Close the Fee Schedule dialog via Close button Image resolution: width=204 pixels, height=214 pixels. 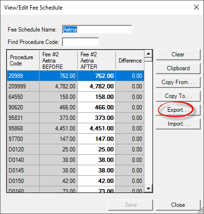pos(178,205)
